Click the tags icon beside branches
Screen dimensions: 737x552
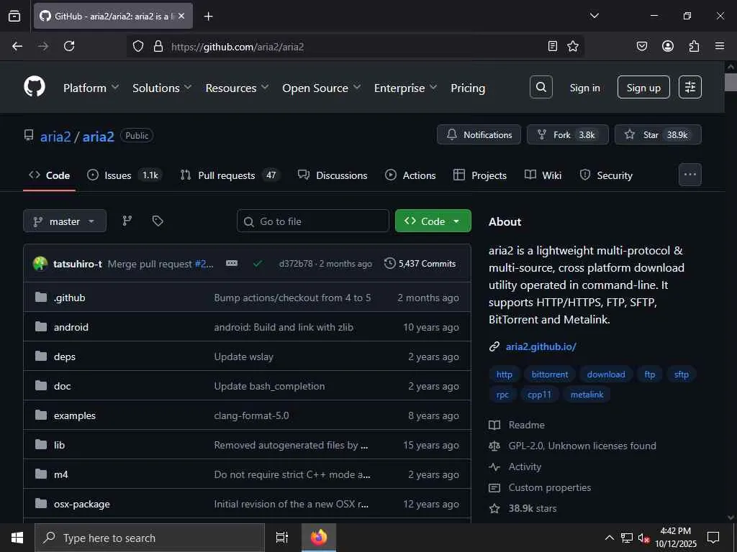(x=158, y=221)
